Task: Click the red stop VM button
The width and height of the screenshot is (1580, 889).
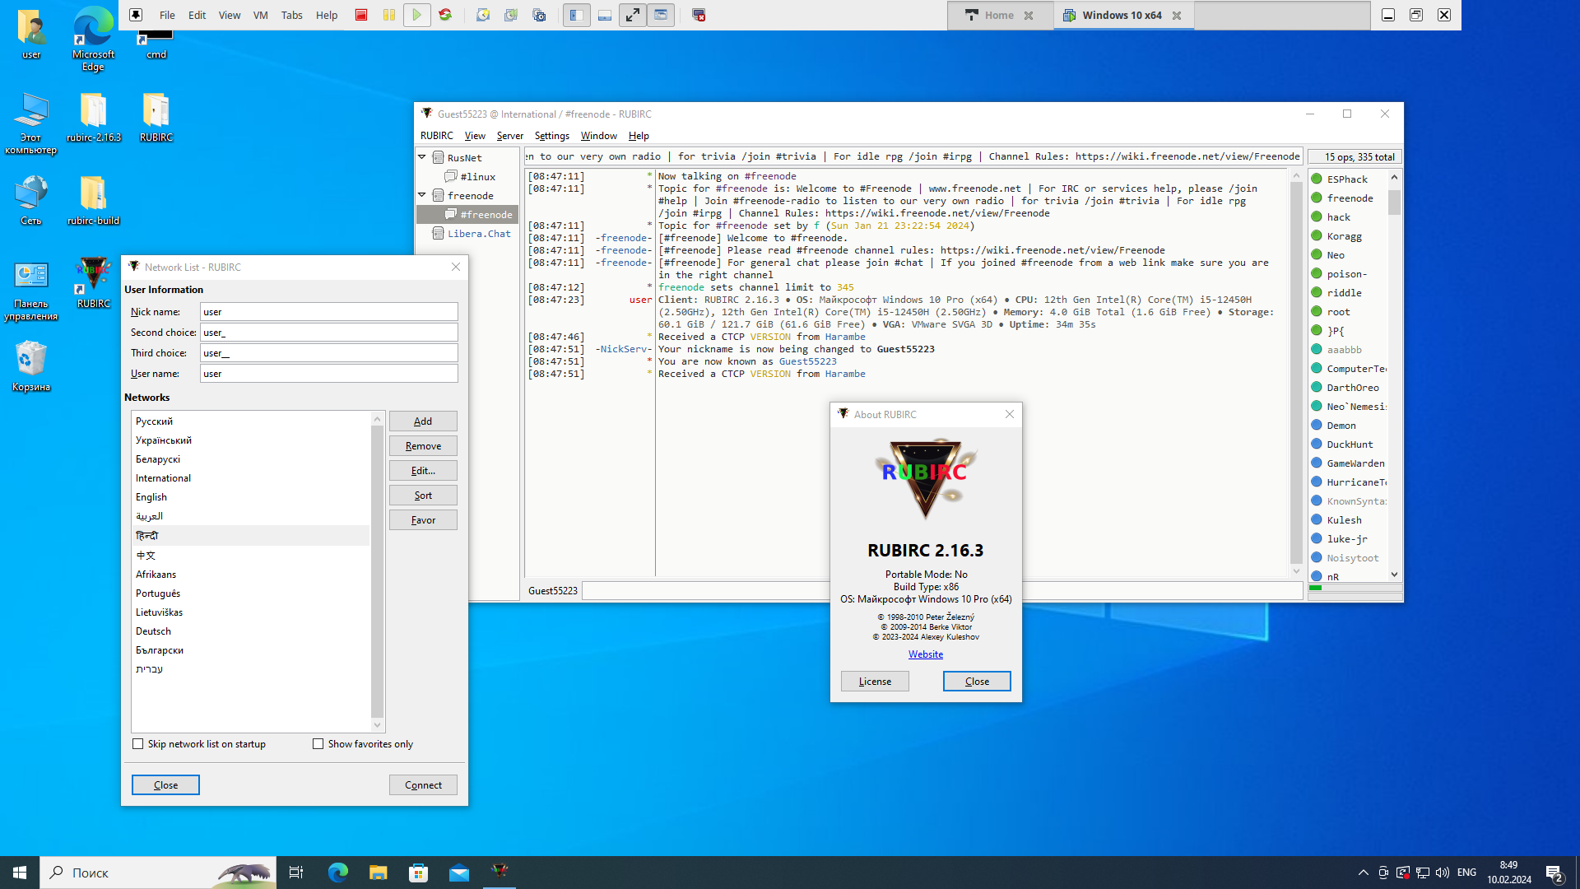Action: click(360, 15)
